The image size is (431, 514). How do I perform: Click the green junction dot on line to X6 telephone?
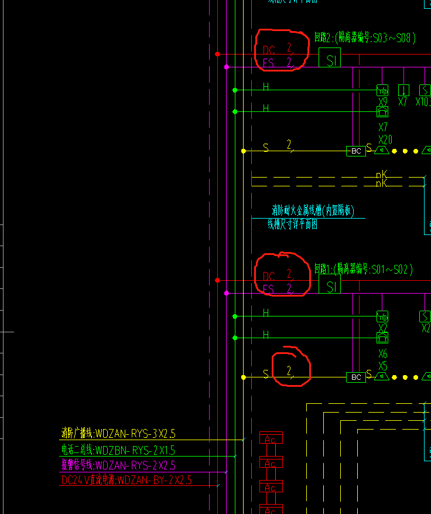click(235, 338)
